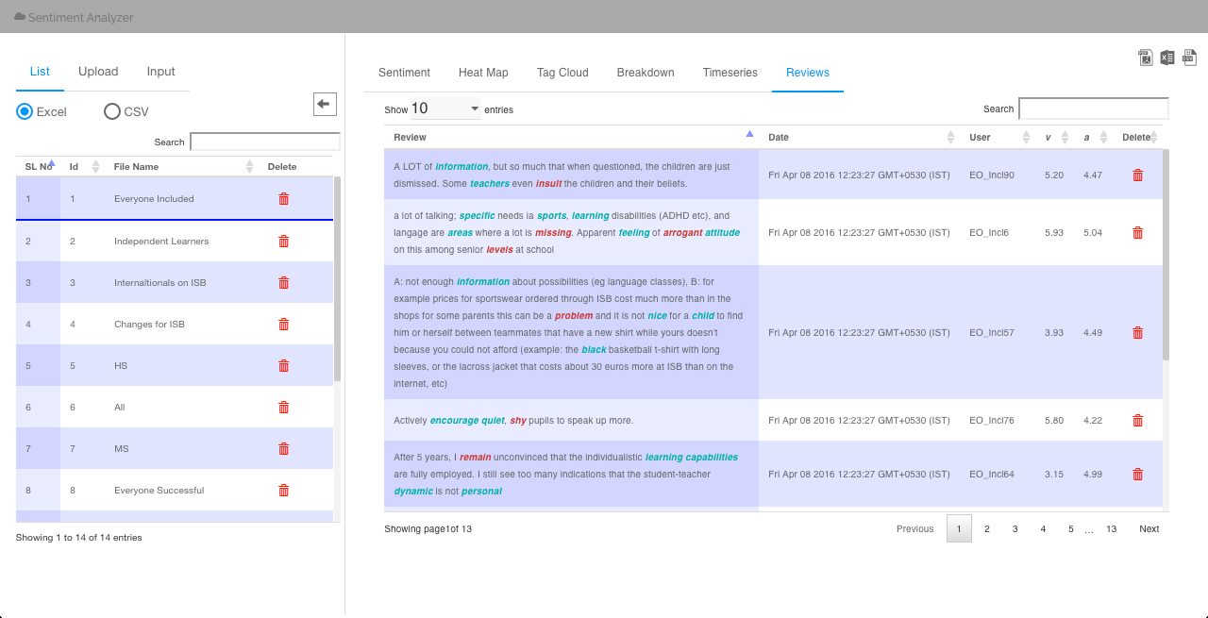
Task: Select the CSV radio button
Action: click(112, 111)
